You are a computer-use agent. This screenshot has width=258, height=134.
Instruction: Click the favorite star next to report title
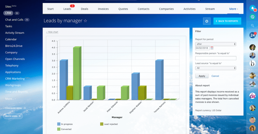tap(85, 21)
